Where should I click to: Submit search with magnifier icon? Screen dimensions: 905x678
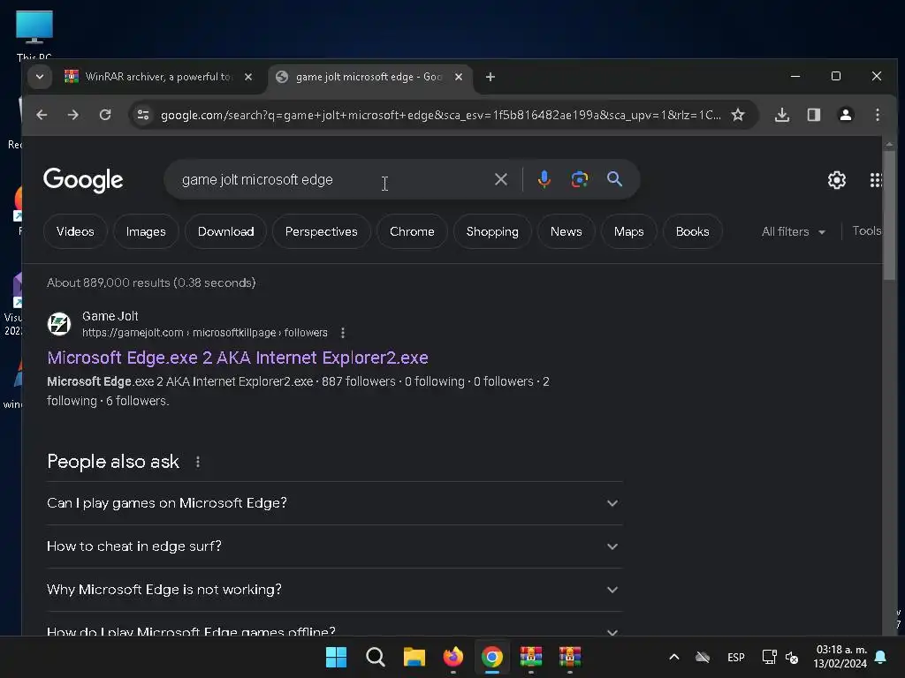(615, 179)
